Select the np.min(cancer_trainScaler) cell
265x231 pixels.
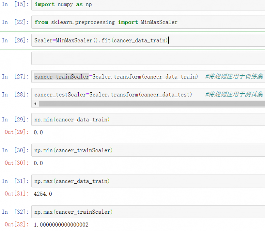point(138,150)
